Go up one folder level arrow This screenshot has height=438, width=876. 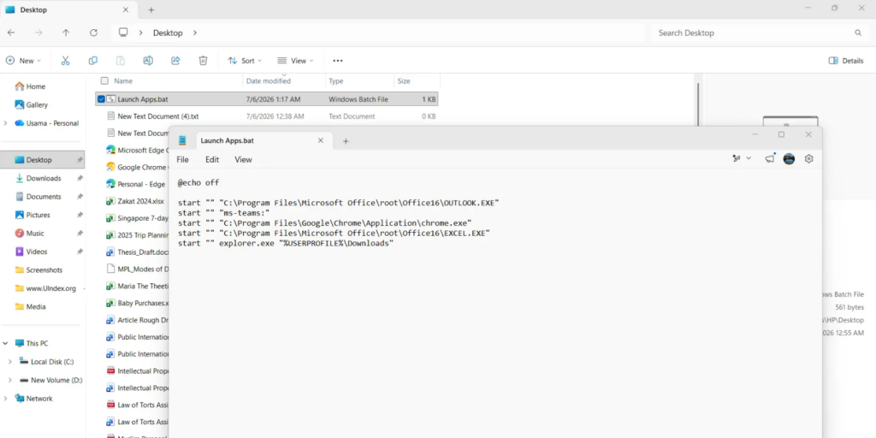pyautogui.click(x=66, y=33)
